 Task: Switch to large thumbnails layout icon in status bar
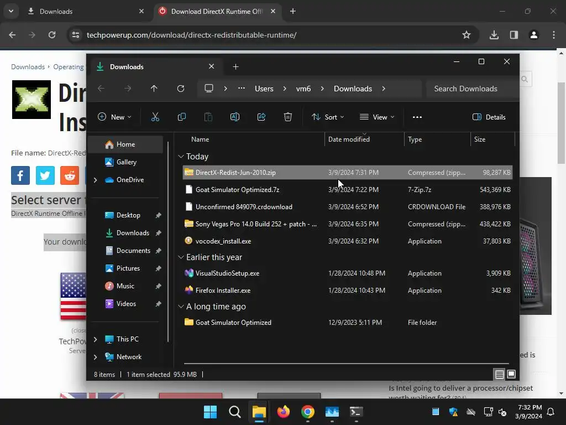click(511, 375)
